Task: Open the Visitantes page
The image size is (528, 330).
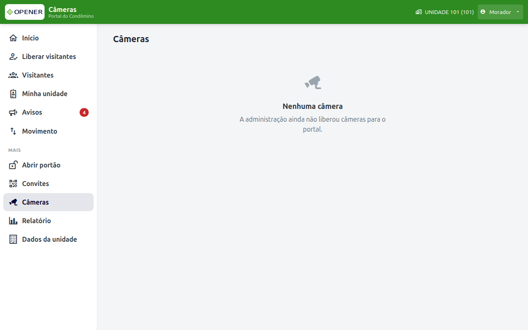Action: coord(48,75)
